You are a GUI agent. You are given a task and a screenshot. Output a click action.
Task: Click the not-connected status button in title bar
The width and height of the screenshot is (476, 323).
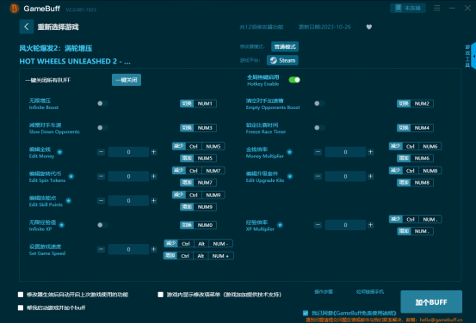pyautogui.click(x=408, y=9)
